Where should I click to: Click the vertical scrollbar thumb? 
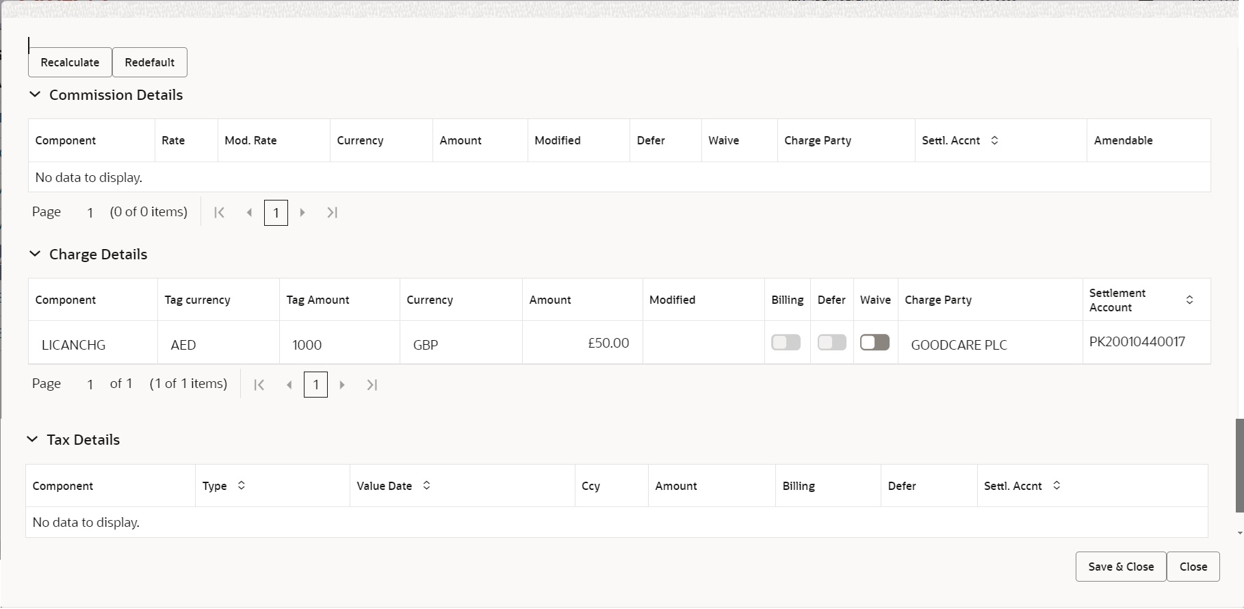click(1239, 465)
